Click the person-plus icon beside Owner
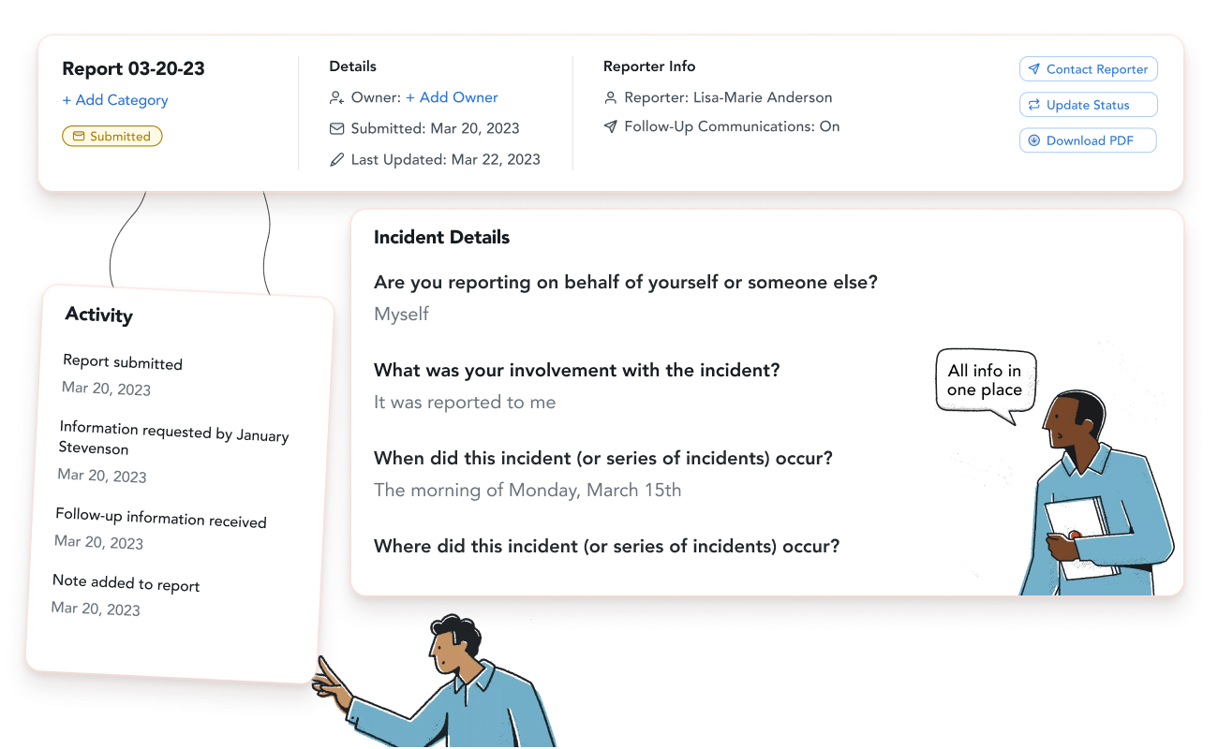This screenshot has height=749, width=1218. tap(337, 97)
